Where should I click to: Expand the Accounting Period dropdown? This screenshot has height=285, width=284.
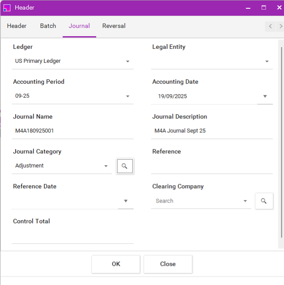point(128,96)
